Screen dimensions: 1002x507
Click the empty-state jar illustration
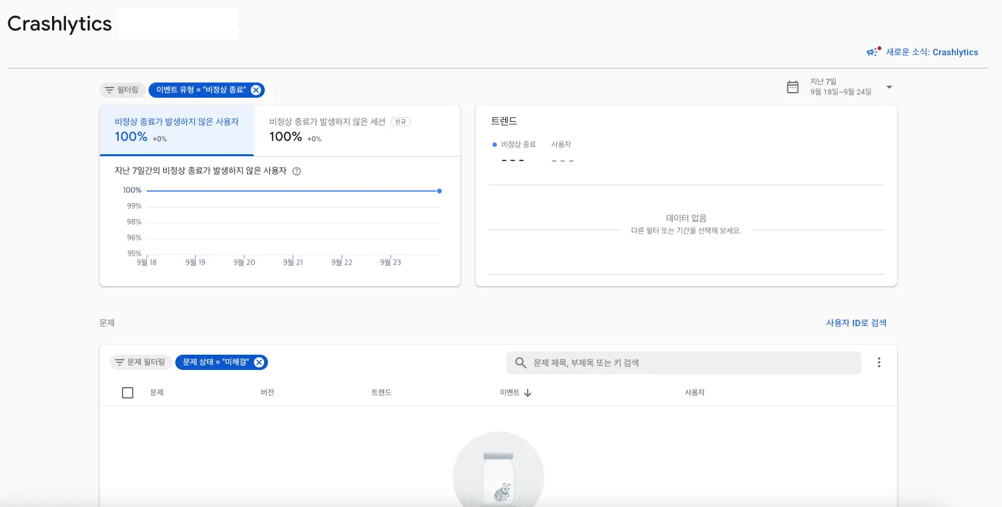pyautogui.click(x=498, y=471)
